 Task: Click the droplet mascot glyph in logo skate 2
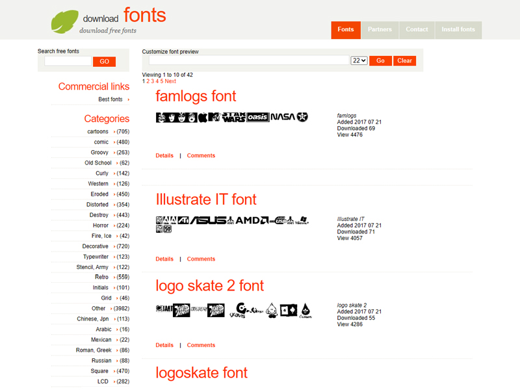coord(271,309)
